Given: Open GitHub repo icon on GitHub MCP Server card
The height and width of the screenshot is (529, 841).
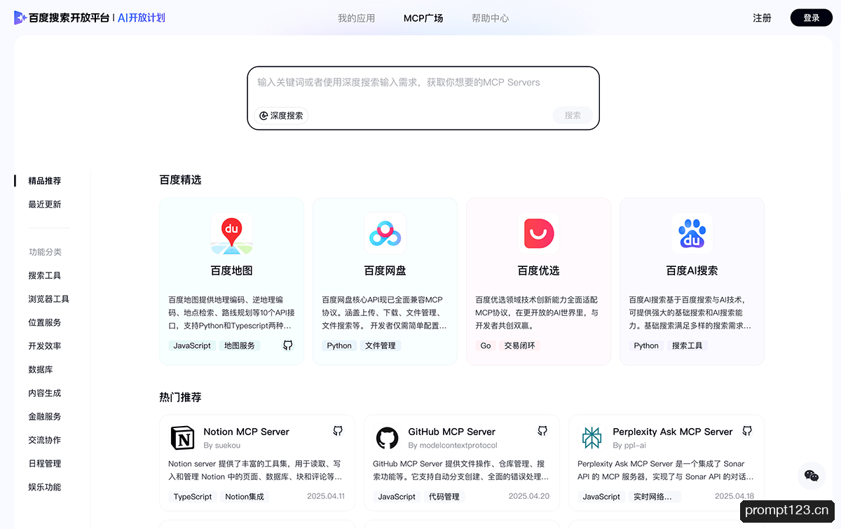Looking at the screenshot, I should click(x=542, y=431).
